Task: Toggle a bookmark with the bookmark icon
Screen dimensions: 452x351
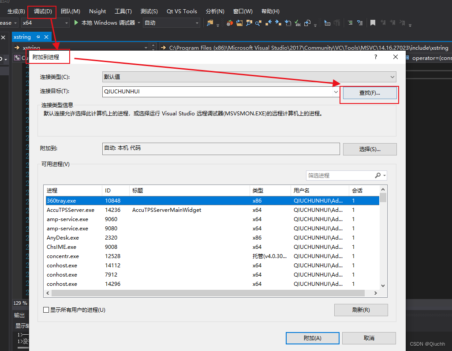Action: (x=373, y=23)
